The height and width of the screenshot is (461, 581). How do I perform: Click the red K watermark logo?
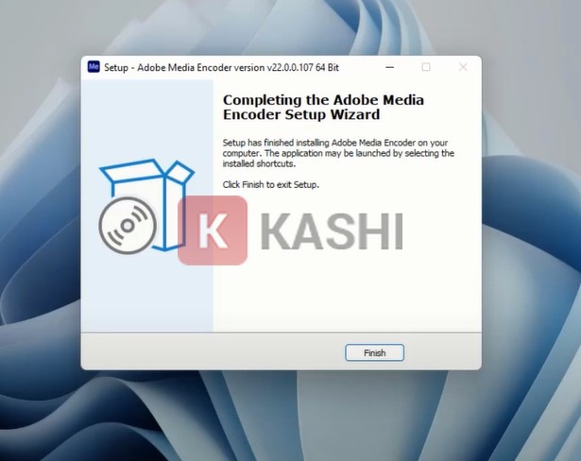pos(213,230)
